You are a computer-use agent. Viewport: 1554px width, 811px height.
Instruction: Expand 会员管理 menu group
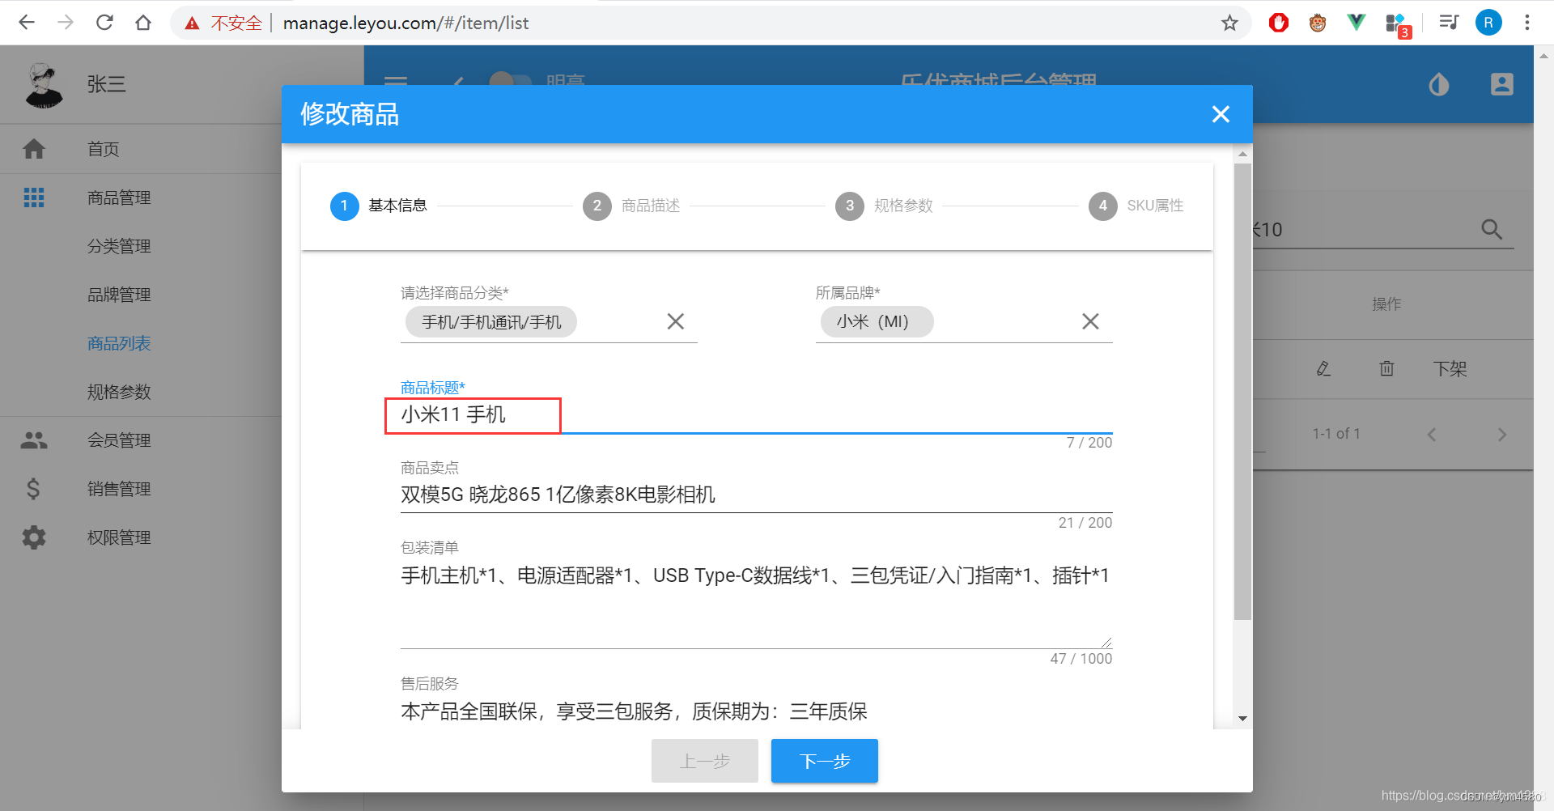point(119,440)
